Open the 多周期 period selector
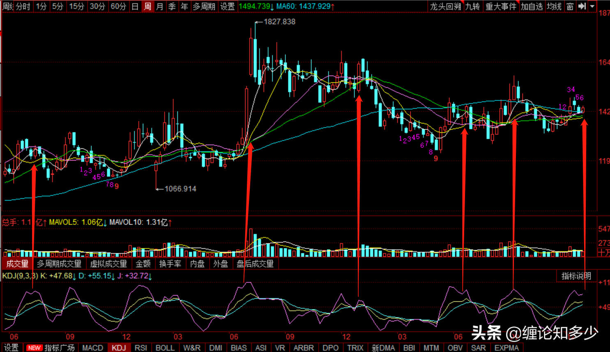Screen dimensions: 610x352 204,6
